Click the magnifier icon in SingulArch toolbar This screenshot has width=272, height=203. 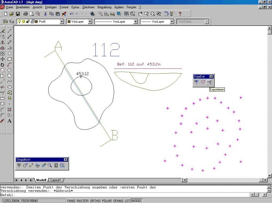(50, 165)
